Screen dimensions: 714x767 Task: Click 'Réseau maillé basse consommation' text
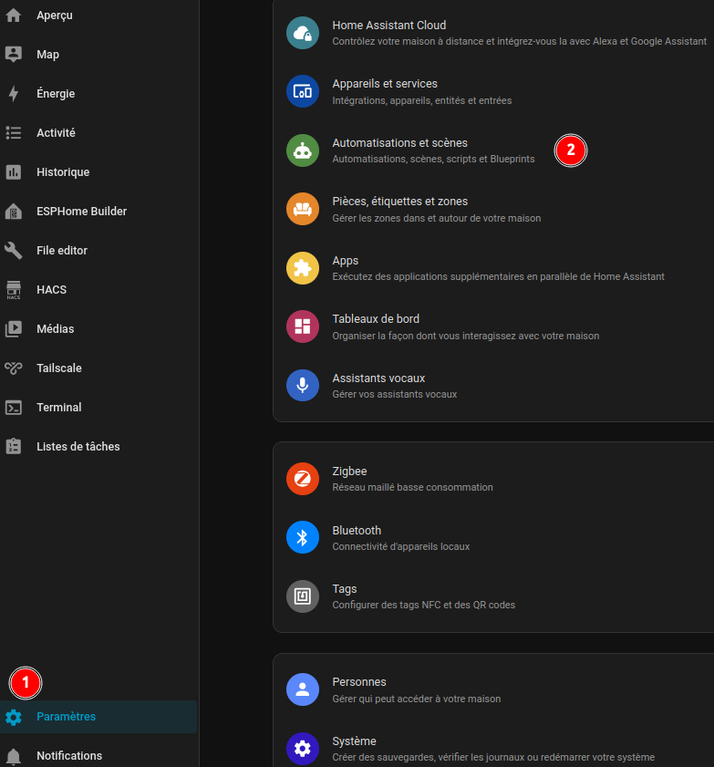413,487
